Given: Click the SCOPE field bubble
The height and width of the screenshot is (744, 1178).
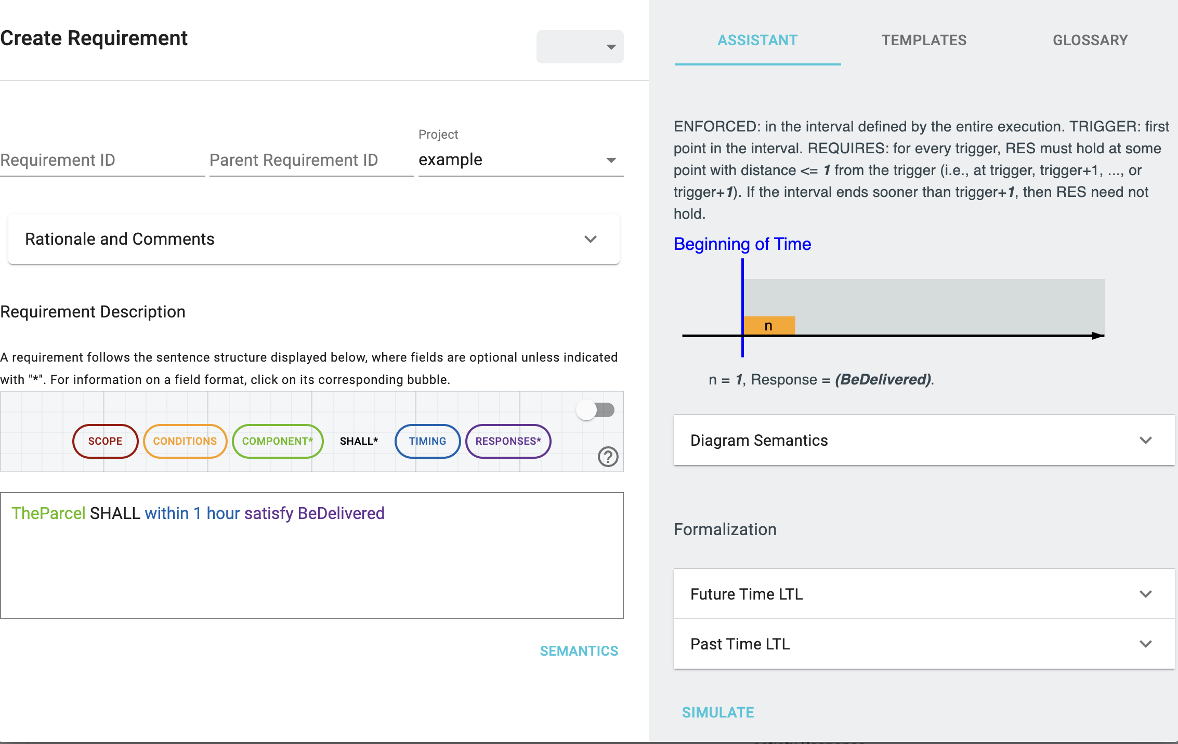Looking at the screenshot, I should click(105, 441).
